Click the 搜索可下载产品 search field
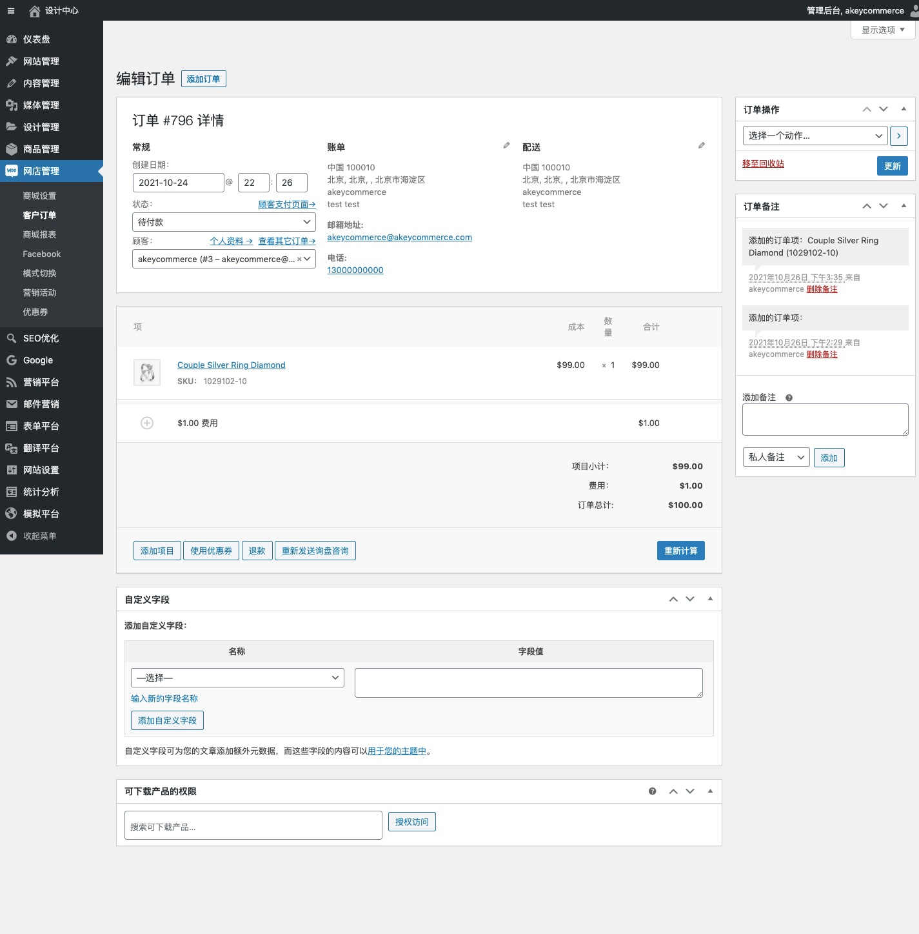Viewport: 919px width, 934px height. (253, 826)
